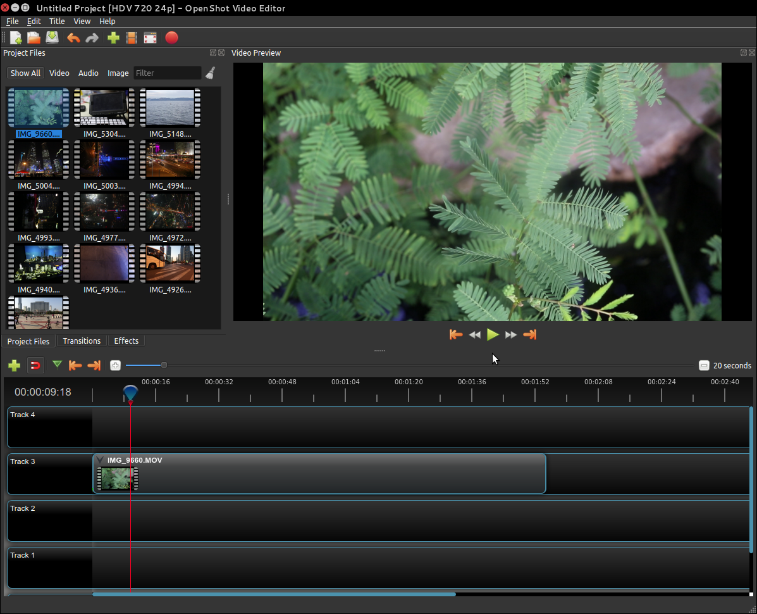Screen dimensions: 757x614
Task: Open the Title menu
Action: point(57,22)
